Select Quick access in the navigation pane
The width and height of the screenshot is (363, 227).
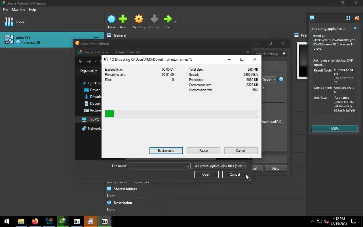point(91,83)
